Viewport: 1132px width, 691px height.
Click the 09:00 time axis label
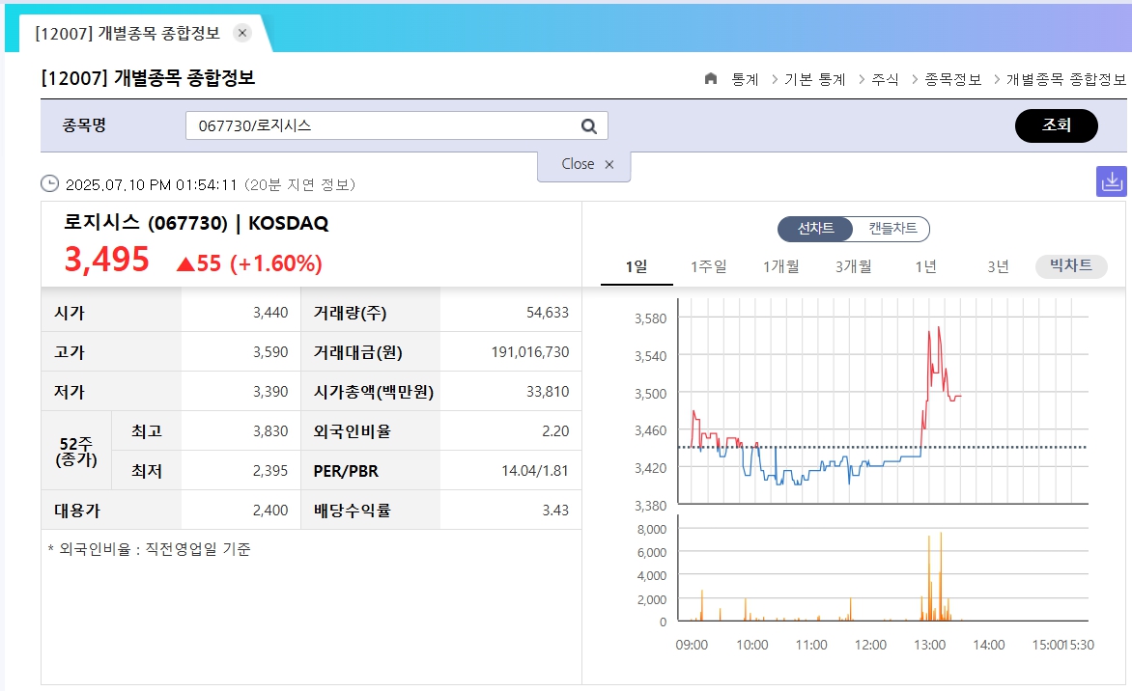click(x=692, y=645)
